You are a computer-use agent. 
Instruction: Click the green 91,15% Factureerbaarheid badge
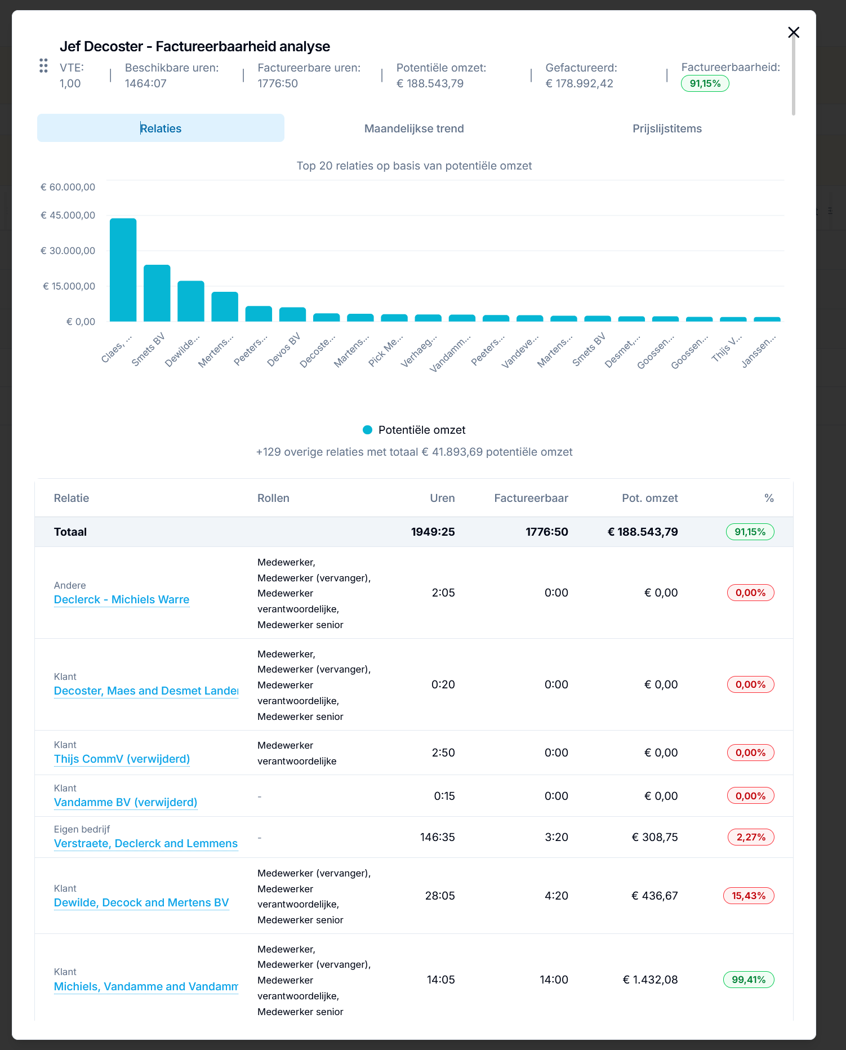tap(705, 83)
